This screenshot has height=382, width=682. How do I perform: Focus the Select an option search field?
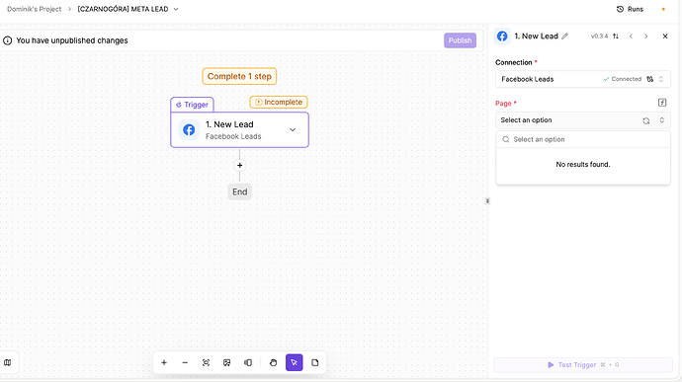(583, 139)
